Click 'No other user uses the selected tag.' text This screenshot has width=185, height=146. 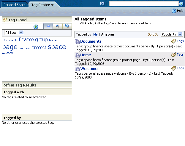pos(28,123)
